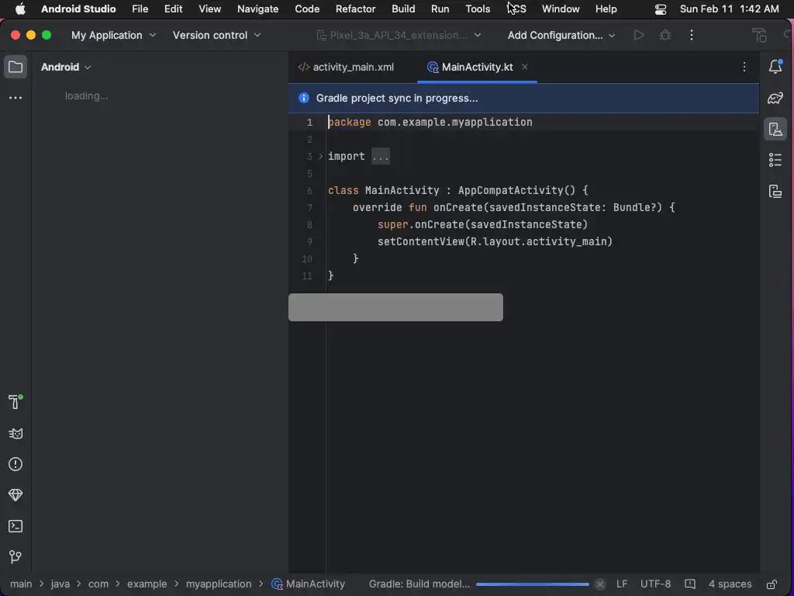Image resolution: width=794 pixels, height=596 pixels.
Task: Click the menu bar date and time
Action: coord(729,9)
